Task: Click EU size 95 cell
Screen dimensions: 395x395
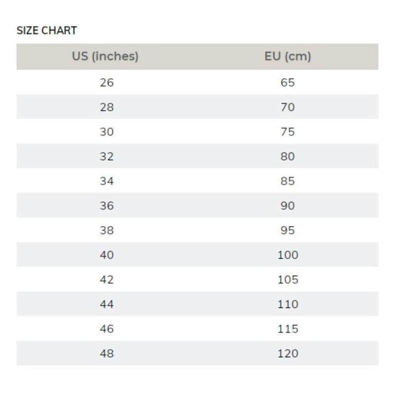Action: coord(287,231)
